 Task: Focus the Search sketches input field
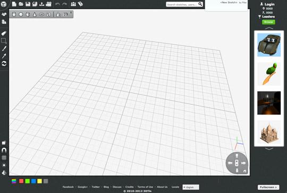[182, 4]
